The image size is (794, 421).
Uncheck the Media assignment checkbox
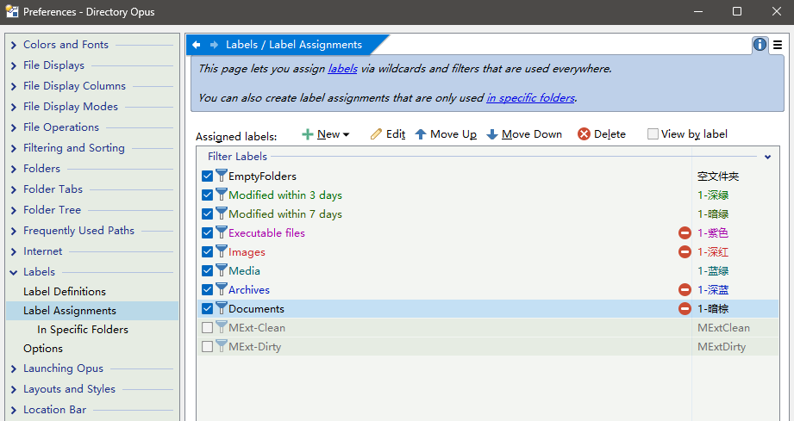point(207,271)
